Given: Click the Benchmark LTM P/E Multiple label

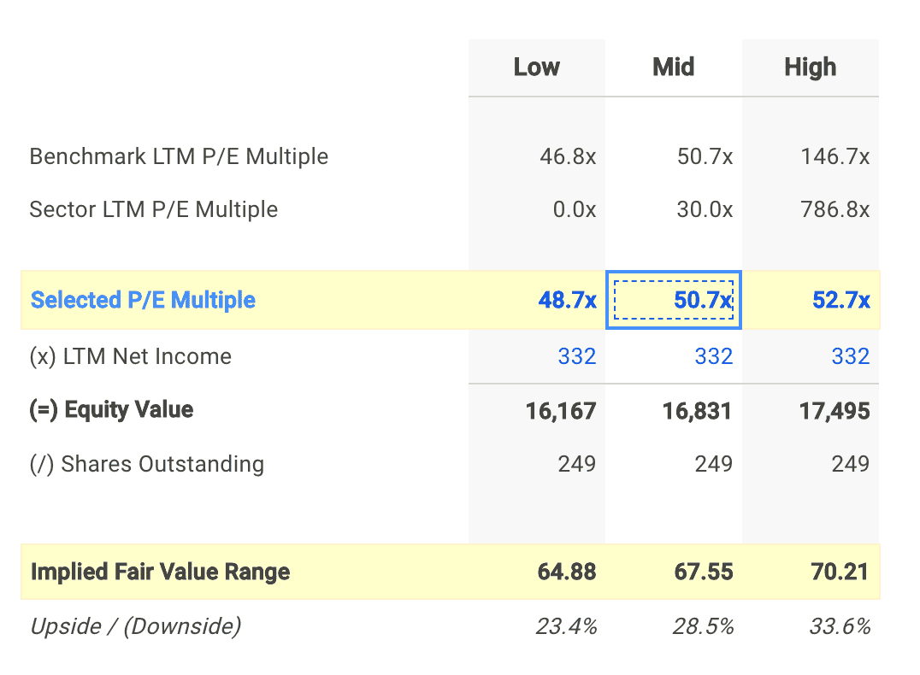Looking at the screenshot, I should pyautogui.click(x=179, y=156).
